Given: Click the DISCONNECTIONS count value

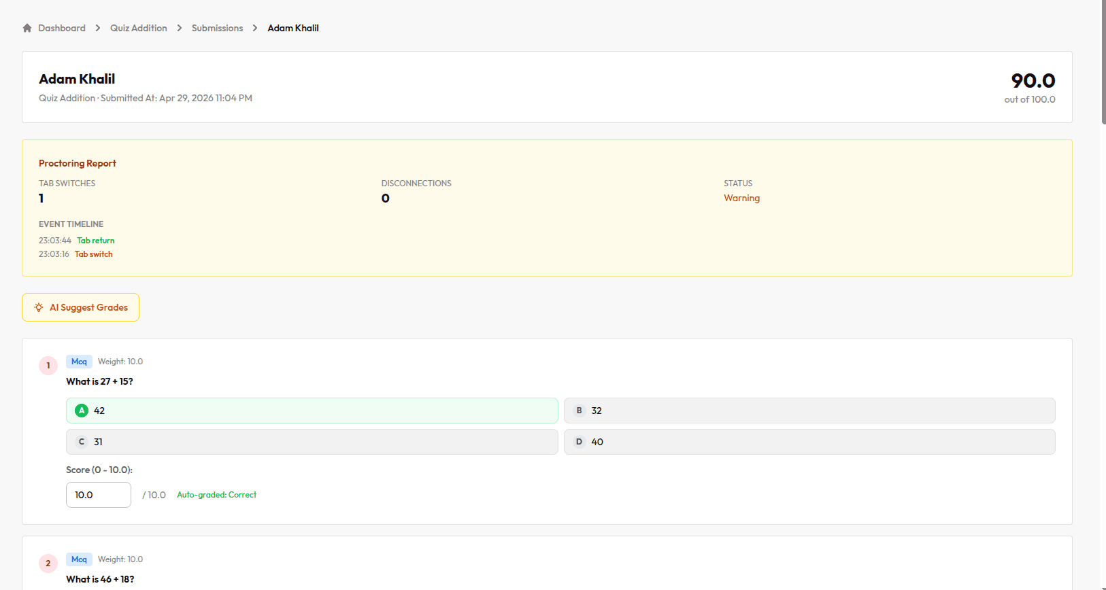Looking at the screenshot, I should tap(386, 198).
